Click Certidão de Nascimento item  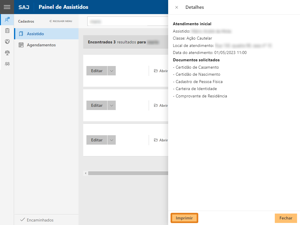point(197,74)
